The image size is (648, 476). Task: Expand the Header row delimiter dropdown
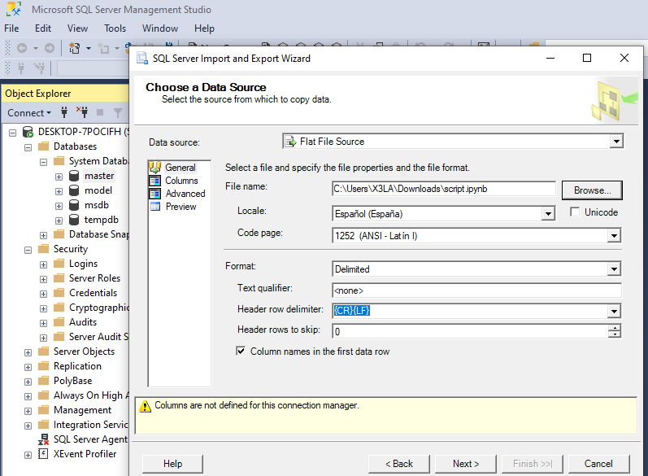pos(614,311)
